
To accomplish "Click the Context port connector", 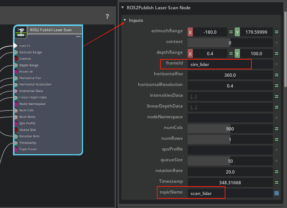I will [16, 59].
